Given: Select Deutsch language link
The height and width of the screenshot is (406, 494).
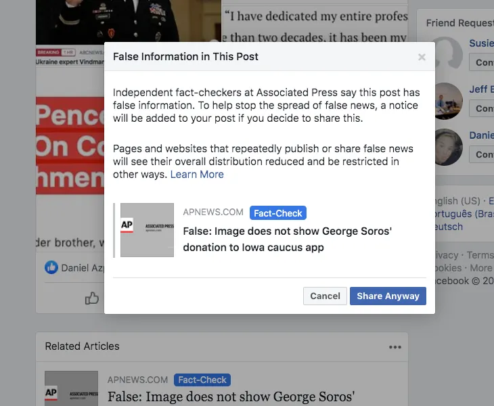Looking at the screenshot, I should coord(449,227).
